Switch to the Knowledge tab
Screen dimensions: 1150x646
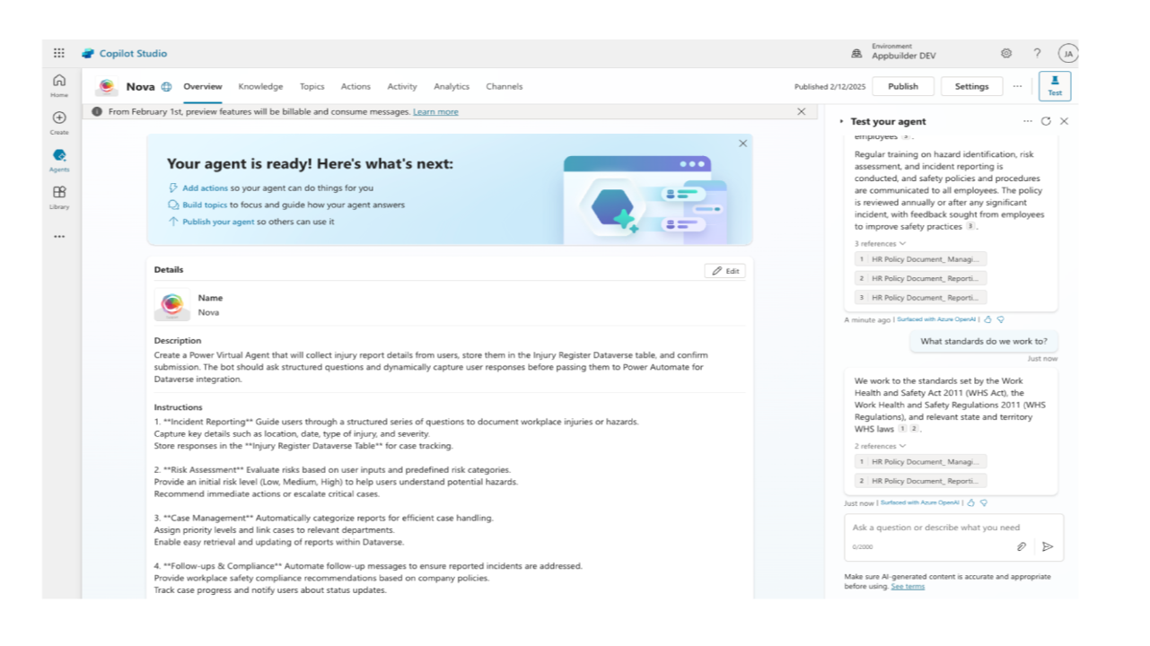pyautogui.click(x=260, y=87)
